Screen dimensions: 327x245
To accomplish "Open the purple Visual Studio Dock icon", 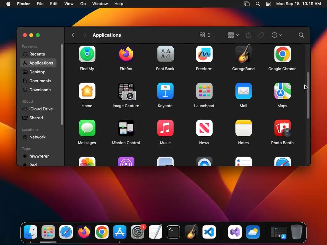I will [x=235, y=232].
